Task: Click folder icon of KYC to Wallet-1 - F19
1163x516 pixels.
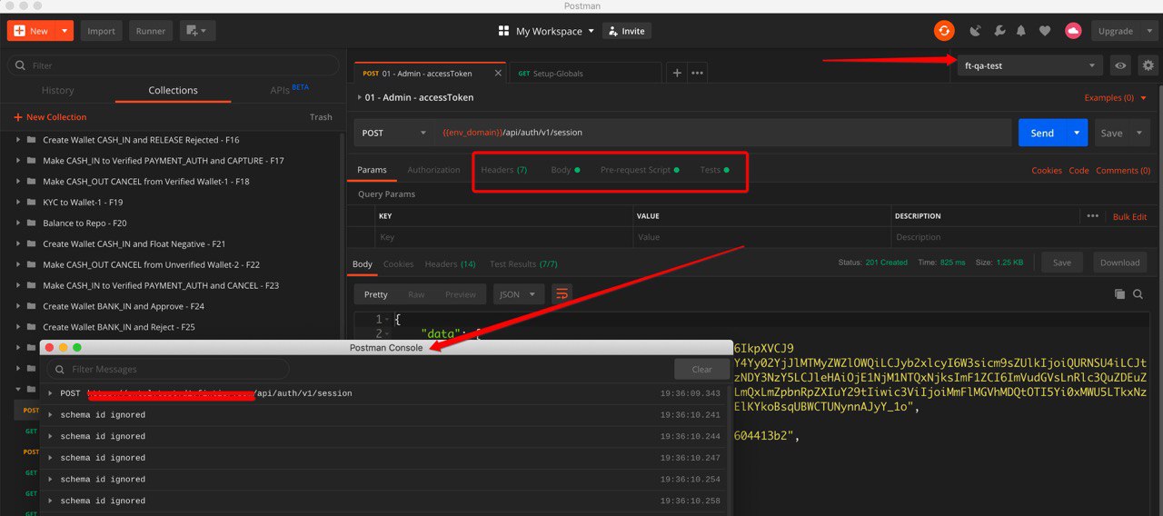Action: coord(32,203)
